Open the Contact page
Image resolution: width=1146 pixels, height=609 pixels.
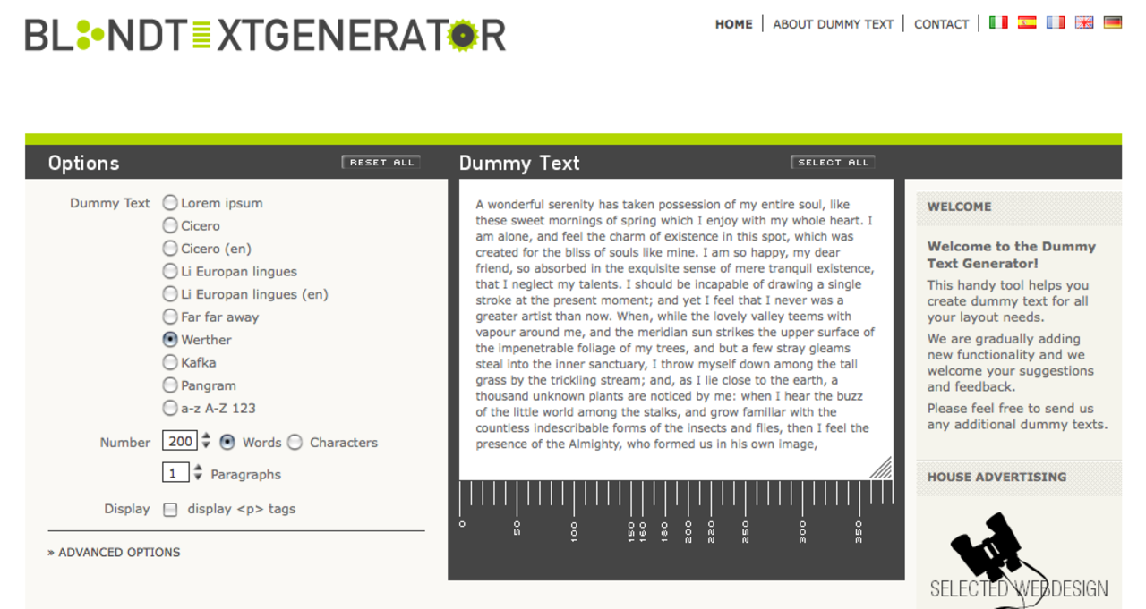[941, 25]
